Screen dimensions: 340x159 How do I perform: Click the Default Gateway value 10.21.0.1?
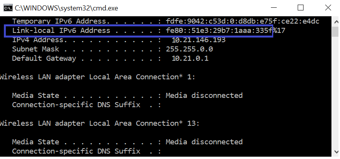tap(190, 58)
